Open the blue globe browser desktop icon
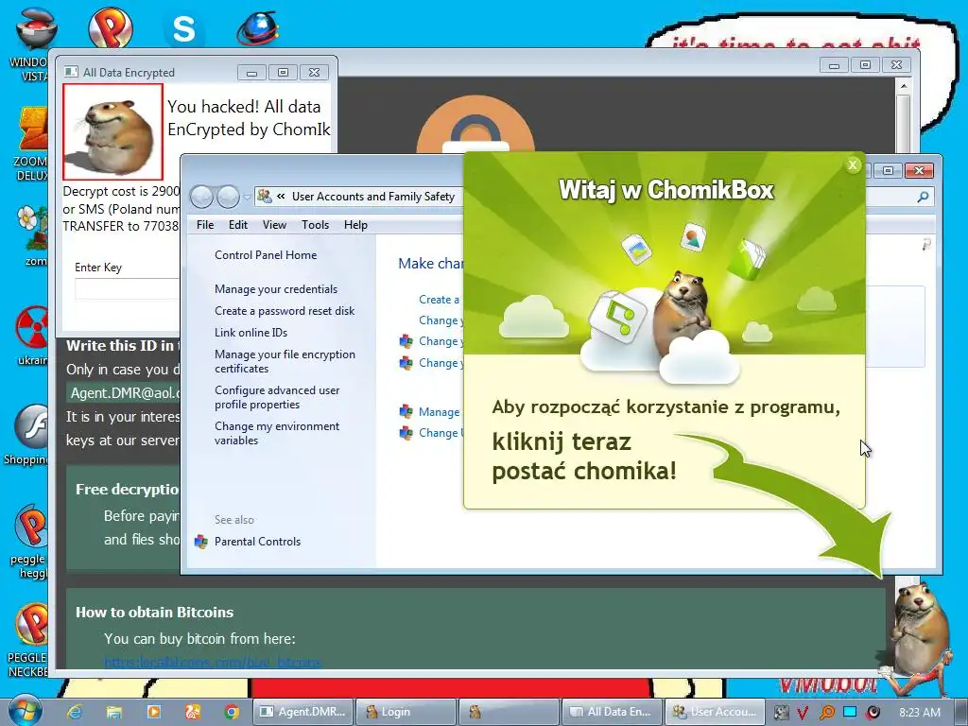Image resolution: width=968 pixels, height=726 pixels. [x=257, y=27]
